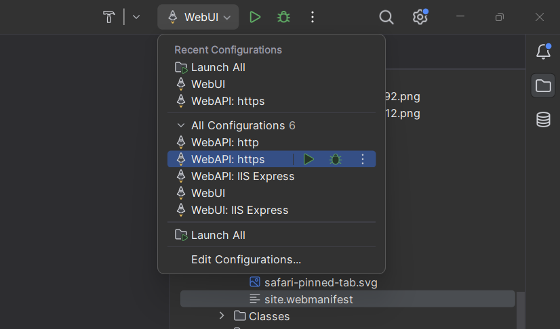
Task: Choose WebUI: IIS Express configuration
Action: (x=239, y=210)
